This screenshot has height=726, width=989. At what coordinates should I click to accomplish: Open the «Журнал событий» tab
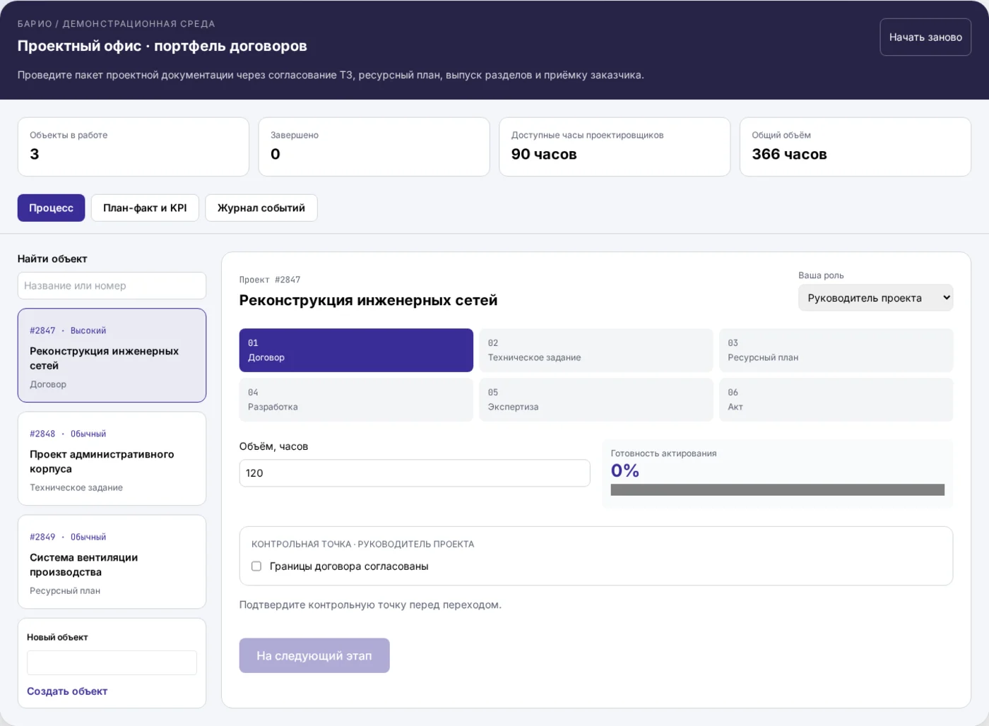click(x=261, y=208)
